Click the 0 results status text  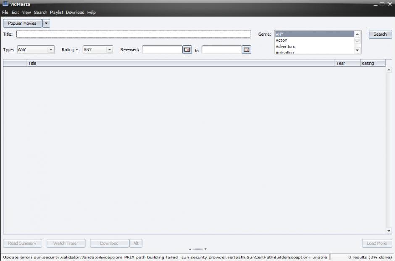370,257
